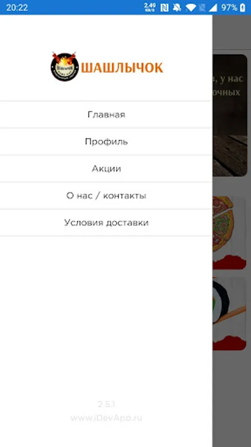Go to Профиль in the drawer

tap(106, 142)
